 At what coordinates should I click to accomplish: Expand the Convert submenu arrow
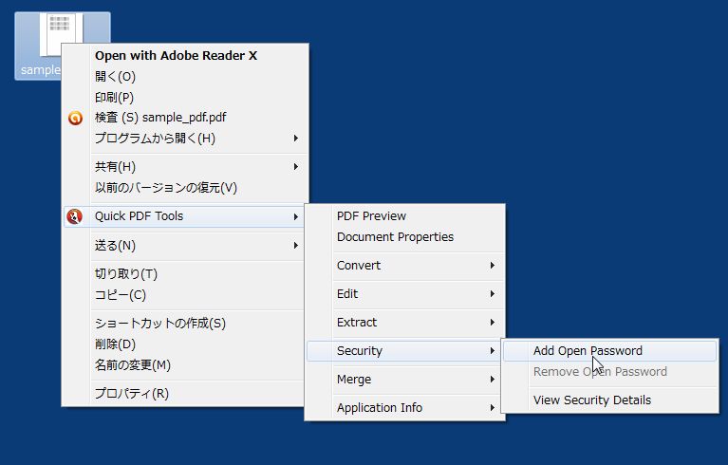(493, 266)
